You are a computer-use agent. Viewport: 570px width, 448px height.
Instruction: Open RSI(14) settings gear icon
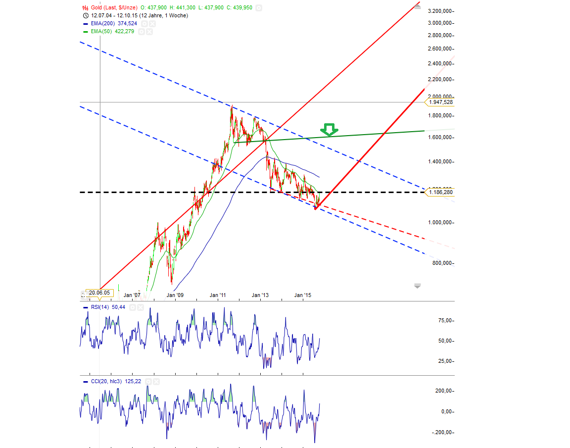click(133, 307)
